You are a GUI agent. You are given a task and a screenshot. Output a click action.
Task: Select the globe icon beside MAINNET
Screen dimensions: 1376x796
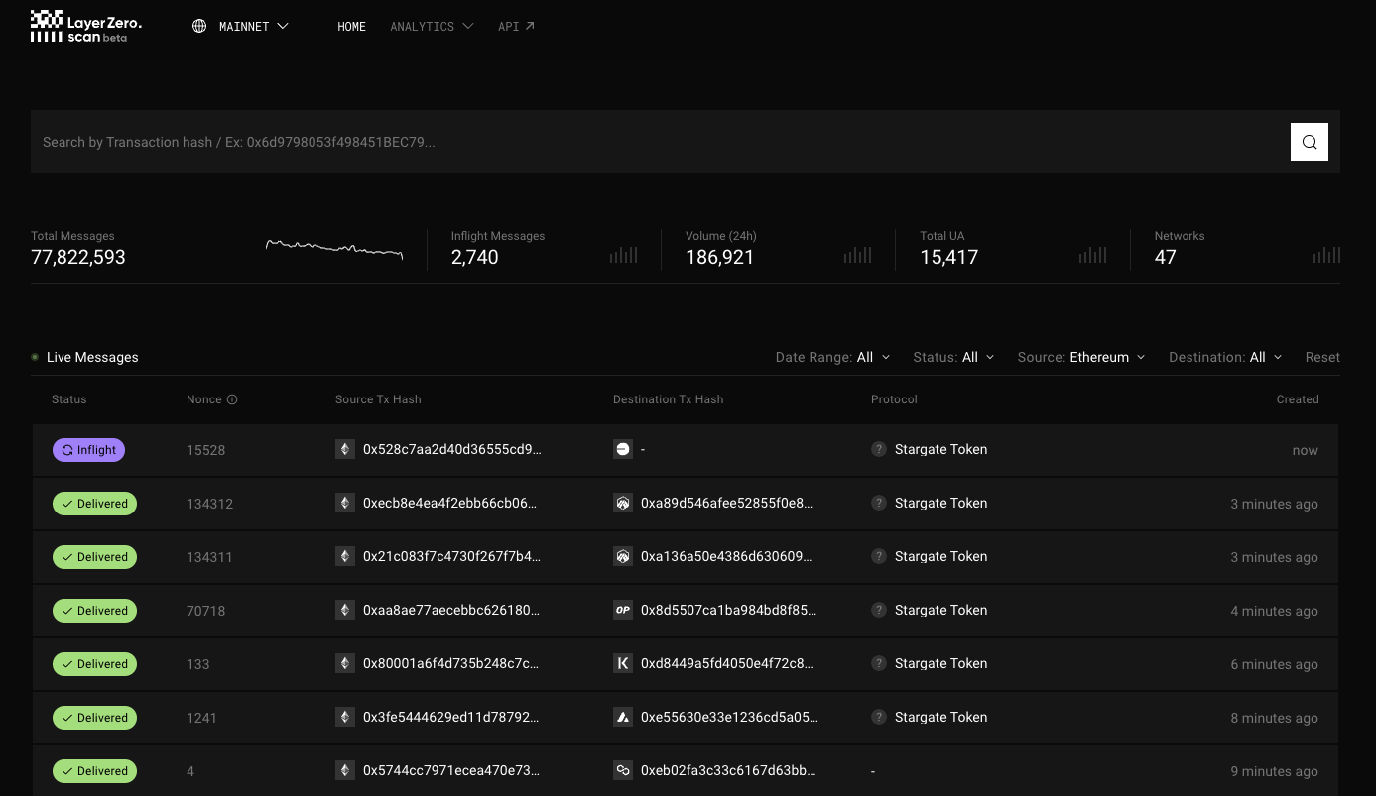tap(198, 26)
